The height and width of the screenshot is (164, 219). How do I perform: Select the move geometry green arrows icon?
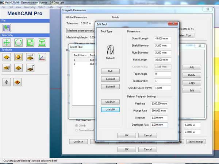tap(7, 43)
